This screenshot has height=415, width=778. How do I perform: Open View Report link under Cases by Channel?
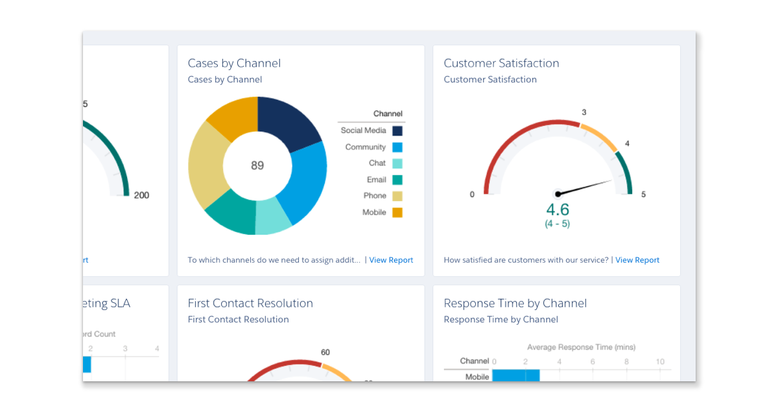click(x=391, y=260)
